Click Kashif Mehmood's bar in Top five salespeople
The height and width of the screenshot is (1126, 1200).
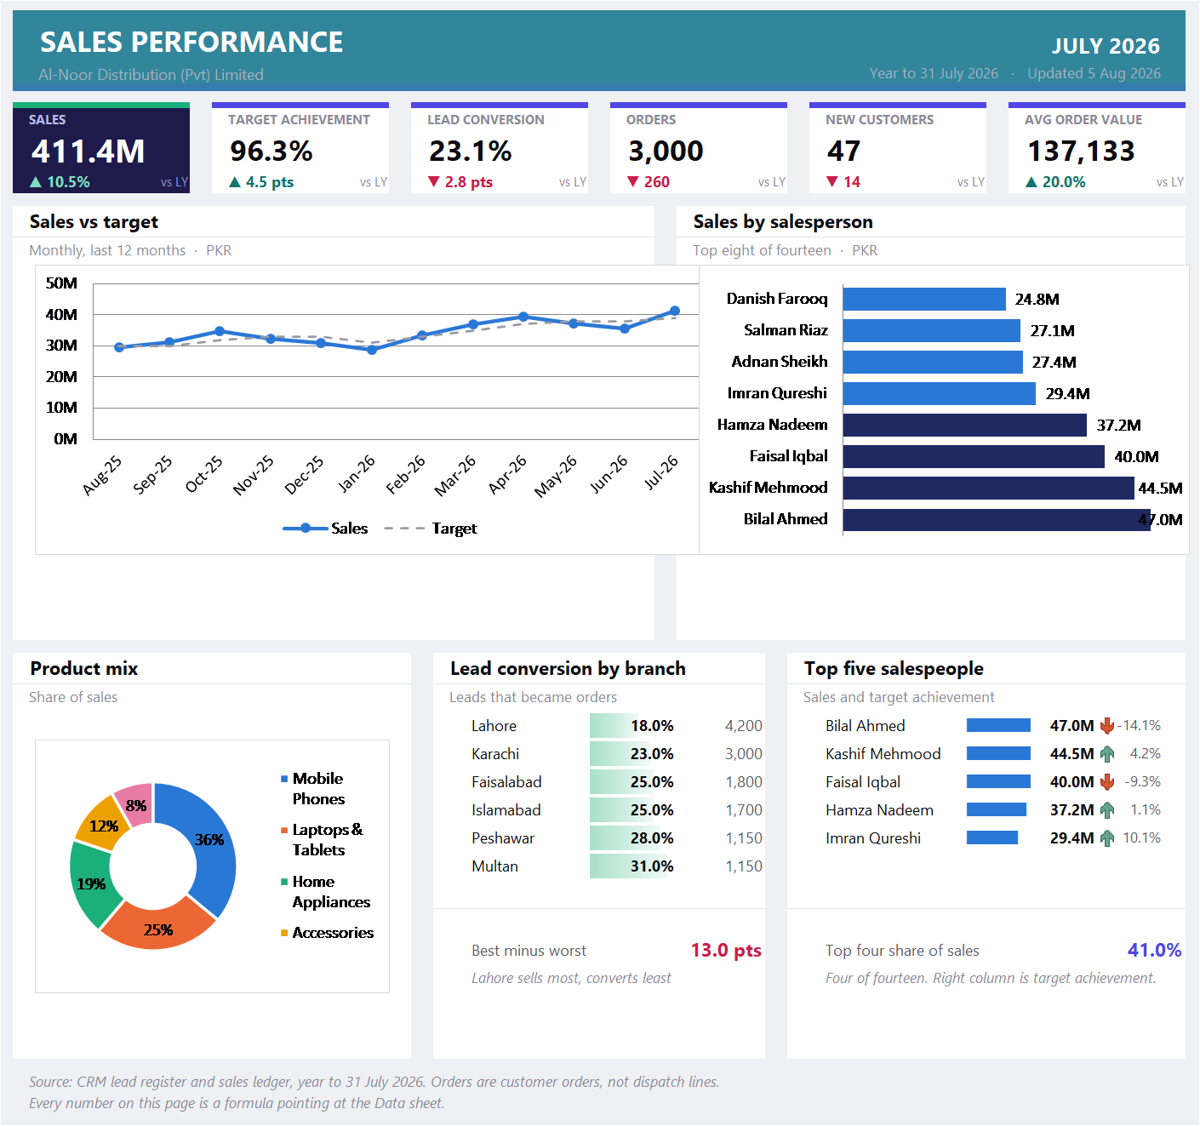[x=998, y=754]
